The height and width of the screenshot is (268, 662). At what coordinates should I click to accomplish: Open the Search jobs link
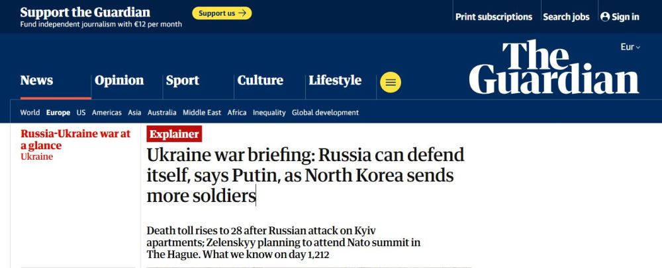[567, 17]
